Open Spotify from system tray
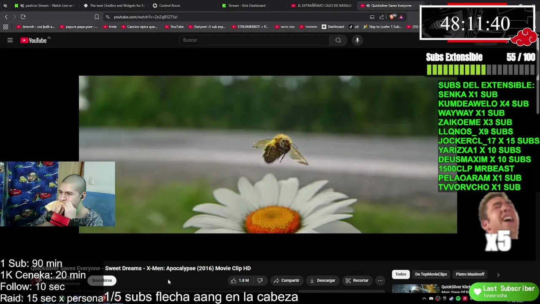Image resolution: width=540 pixels, height=304 pixels. (458, 299)
